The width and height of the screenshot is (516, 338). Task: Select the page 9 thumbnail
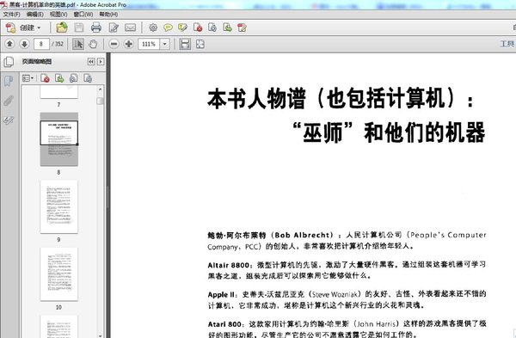(58, 206)
